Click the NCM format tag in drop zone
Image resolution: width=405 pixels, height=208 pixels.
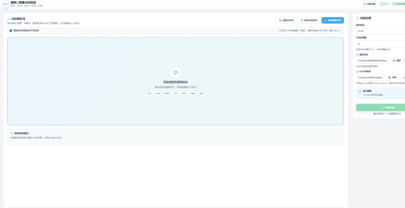pos(184,94)
